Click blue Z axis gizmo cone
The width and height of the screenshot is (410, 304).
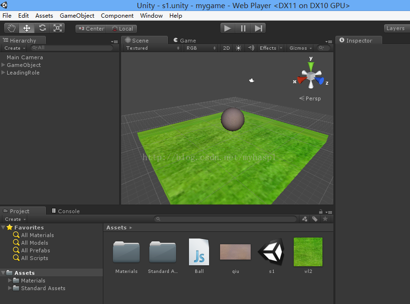pyautogui.click(x=320, y=80)
